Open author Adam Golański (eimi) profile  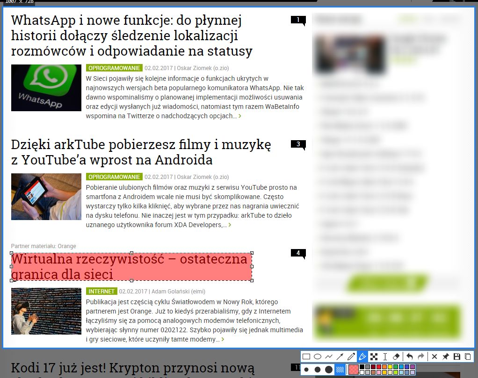click(178, 292)
